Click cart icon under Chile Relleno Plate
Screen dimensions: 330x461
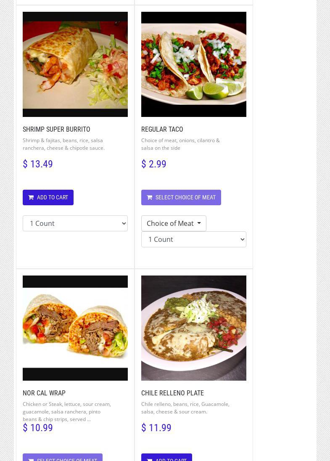coord(150,459)
